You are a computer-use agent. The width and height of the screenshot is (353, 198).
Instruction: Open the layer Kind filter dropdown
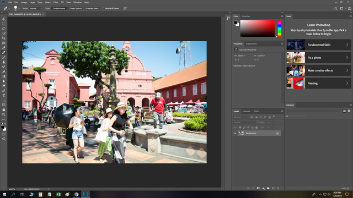pyautogui.click(x=241, y=117)
